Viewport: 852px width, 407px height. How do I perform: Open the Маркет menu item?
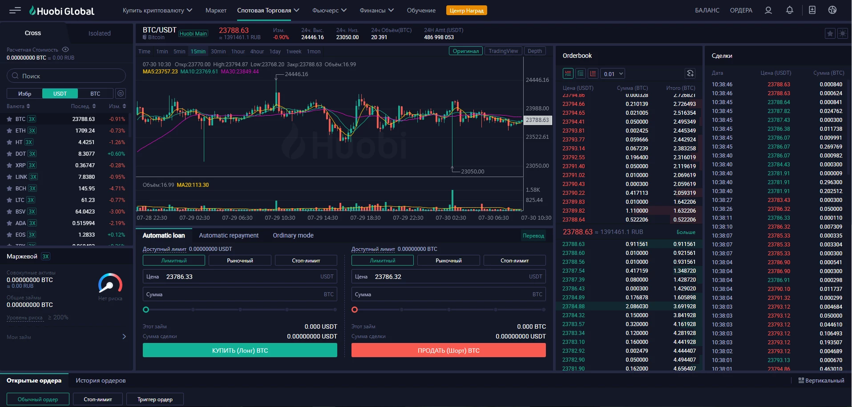tap(216, 10)
